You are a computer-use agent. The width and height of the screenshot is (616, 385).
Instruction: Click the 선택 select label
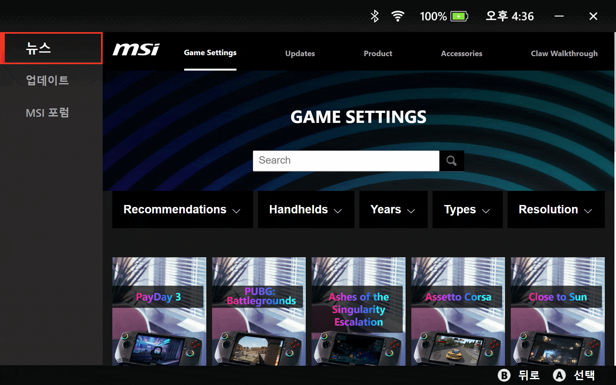click(x=584, y=375)
